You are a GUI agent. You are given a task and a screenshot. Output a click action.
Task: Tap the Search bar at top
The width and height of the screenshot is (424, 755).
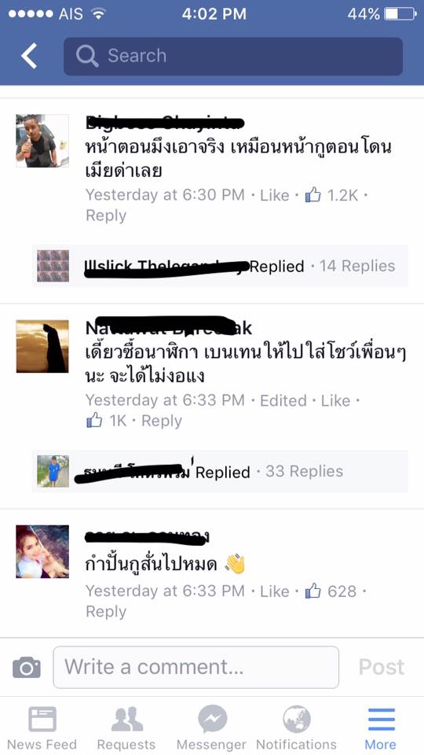pyautogui.click(x=233, y=56)
